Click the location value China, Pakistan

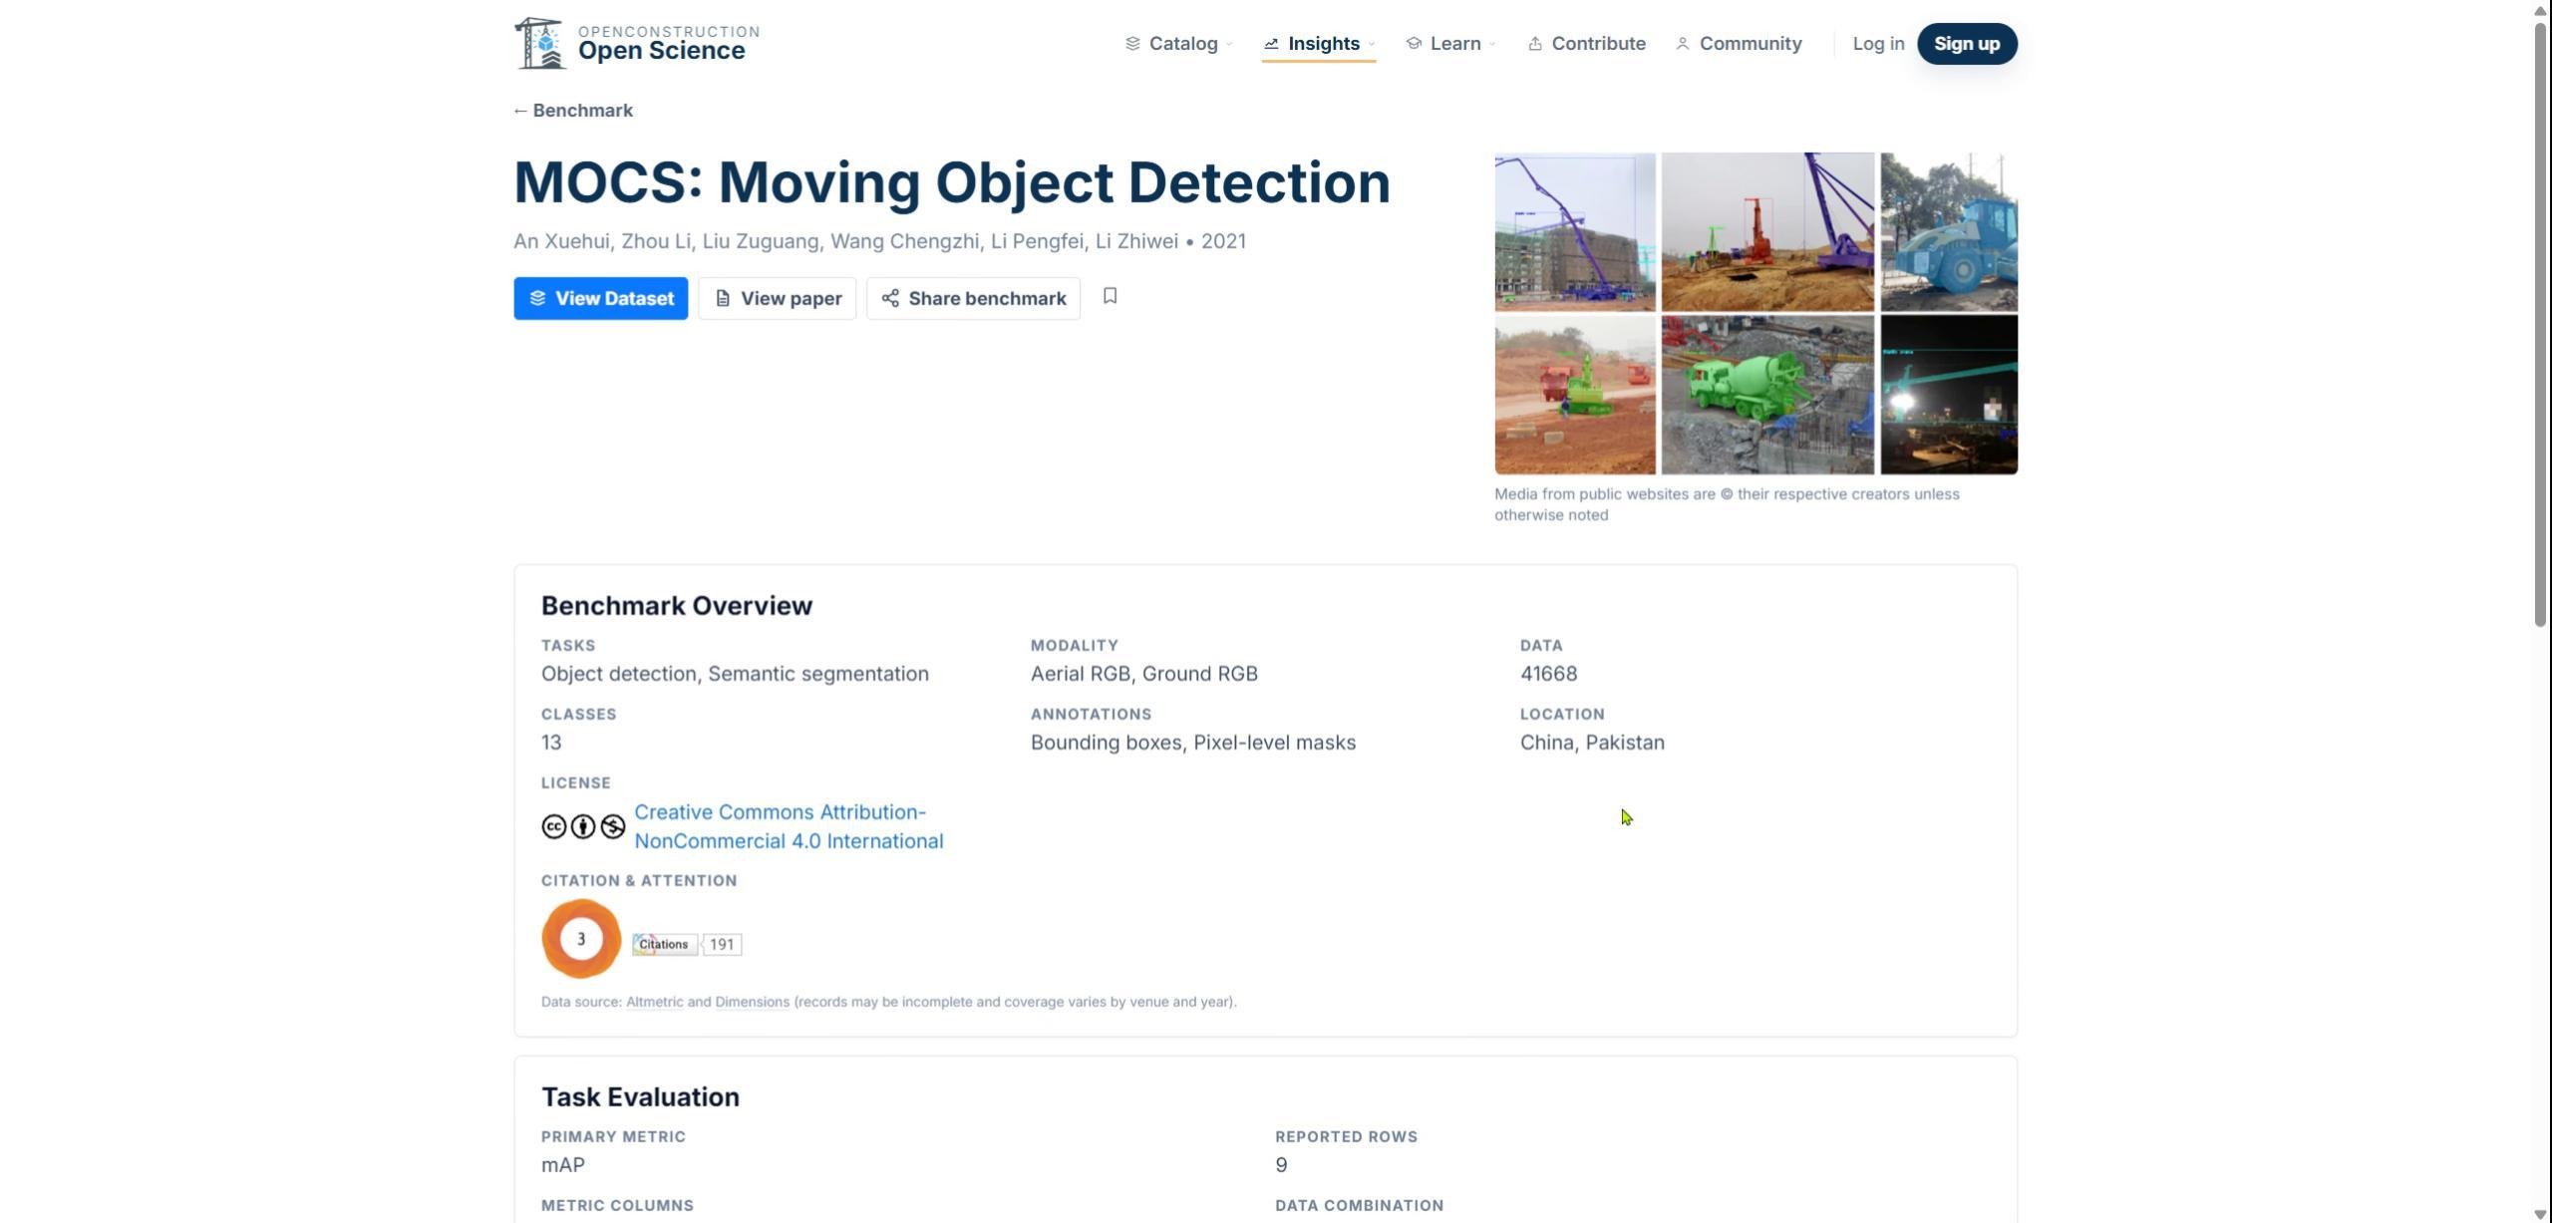click(1592, 743)
